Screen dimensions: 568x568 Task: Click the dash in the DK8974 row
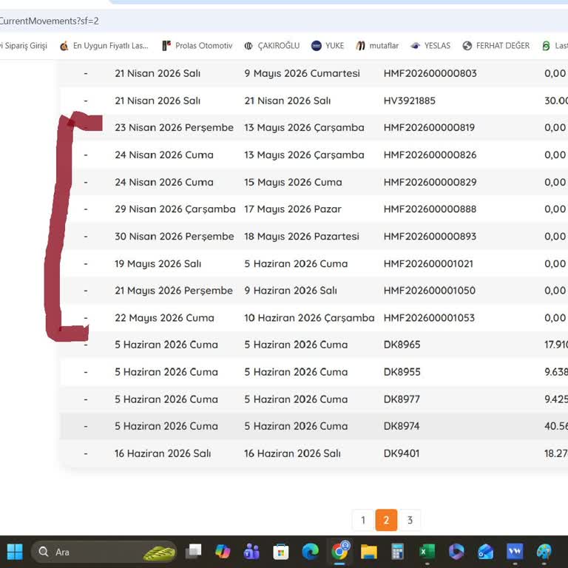pos(86,426)
